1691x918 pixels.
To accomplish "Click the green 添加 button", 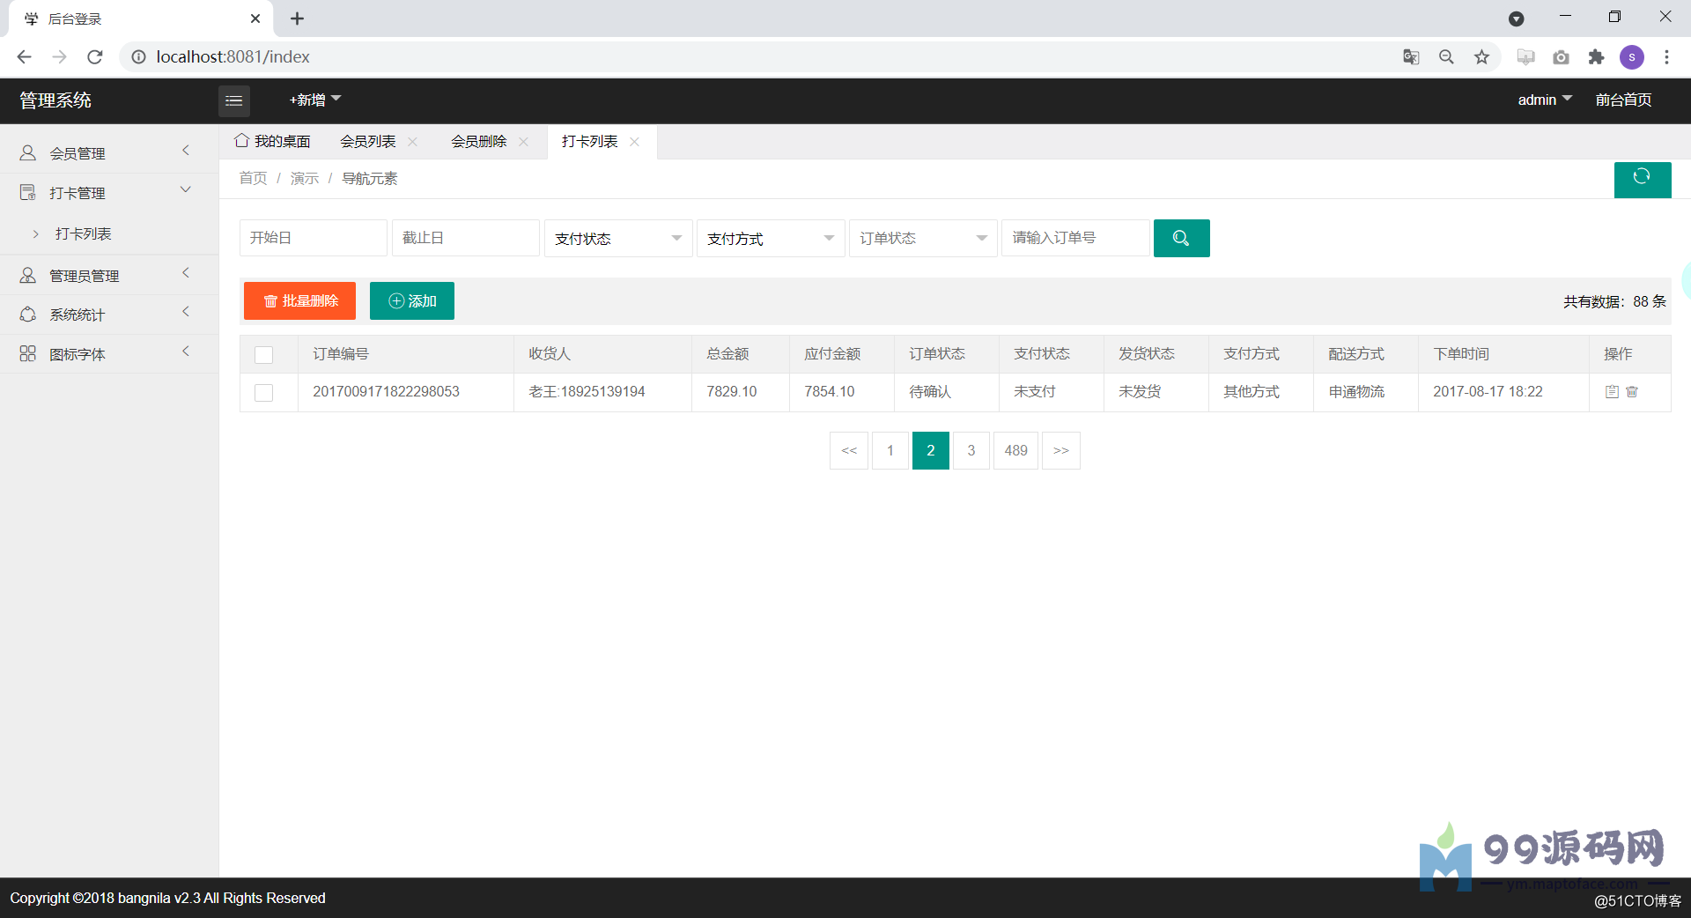I will tap(412, 301).
